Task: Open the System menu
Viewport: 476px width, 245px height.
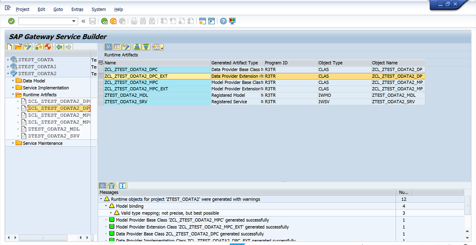Action: coord(99,9)
